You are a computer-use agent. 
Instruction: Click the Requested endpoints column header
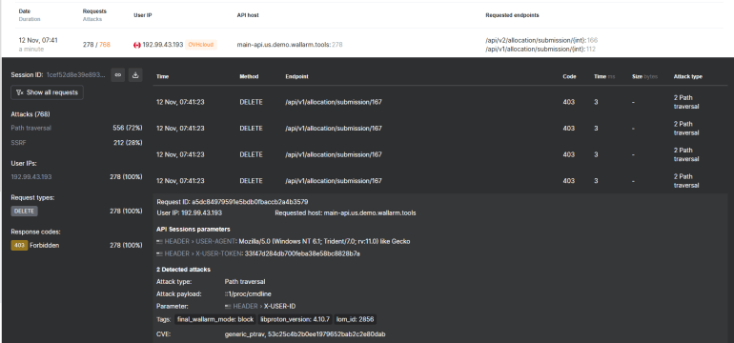click(x=512, y=15)
